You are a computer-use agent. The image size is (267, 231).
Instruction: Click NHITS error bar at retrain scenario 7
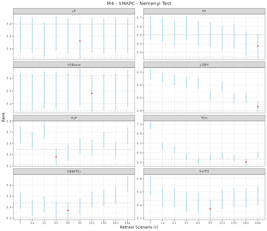click(151, 185)
